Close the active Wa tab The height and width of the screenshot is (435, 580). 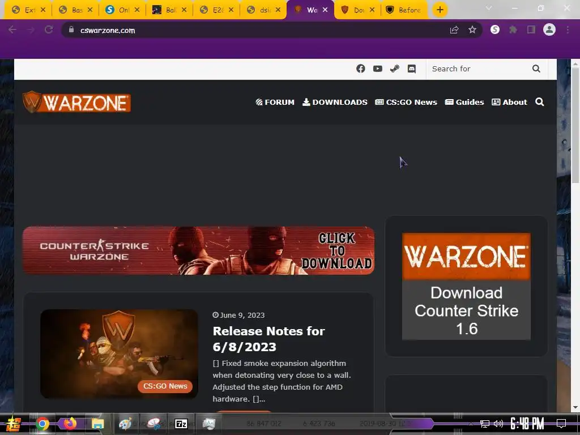325,10
